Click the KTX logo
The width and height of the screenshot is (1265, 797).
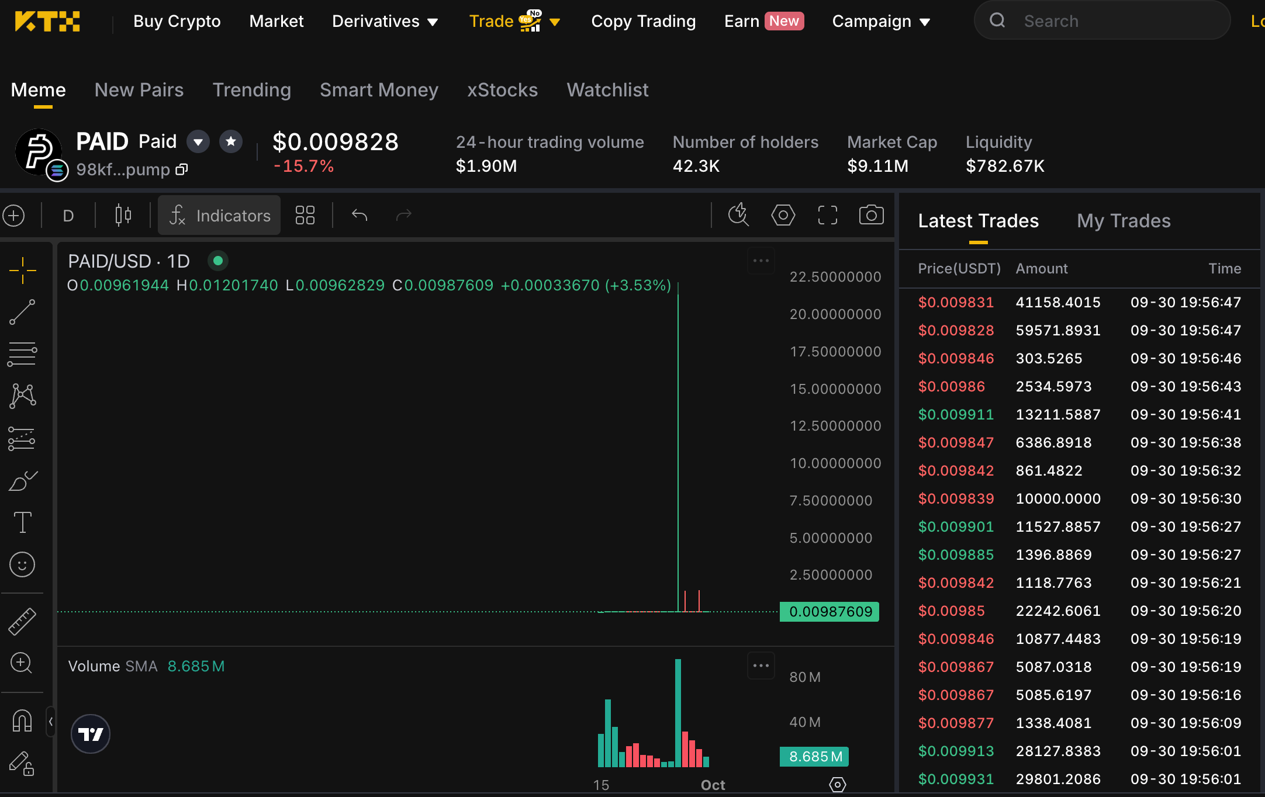47,21
